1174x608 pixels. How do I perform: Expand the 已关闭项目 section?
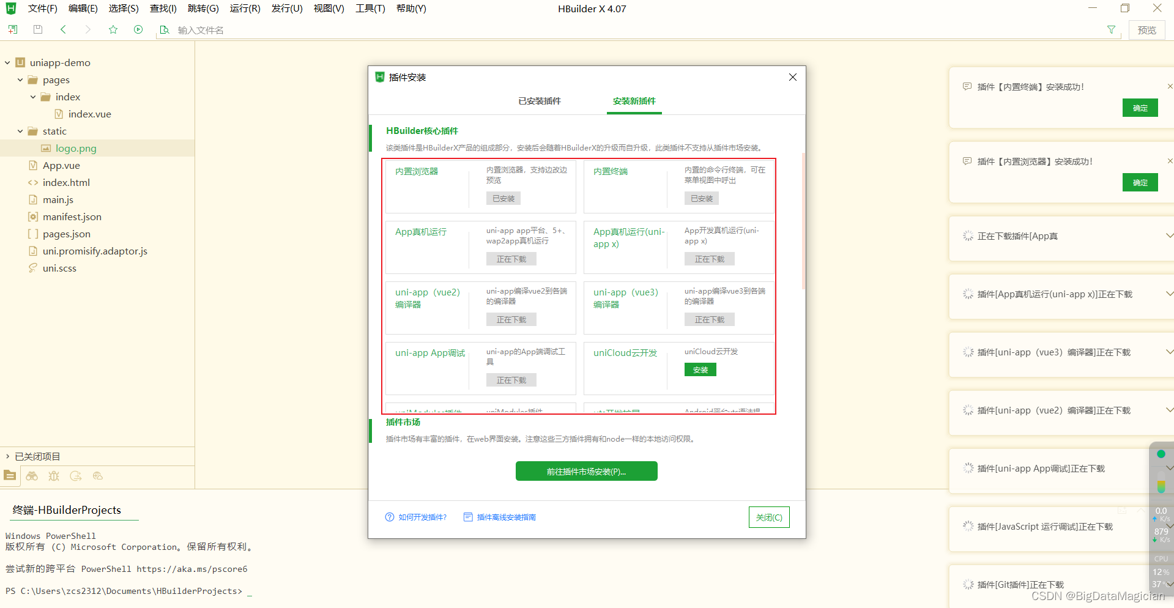[7, 456]
